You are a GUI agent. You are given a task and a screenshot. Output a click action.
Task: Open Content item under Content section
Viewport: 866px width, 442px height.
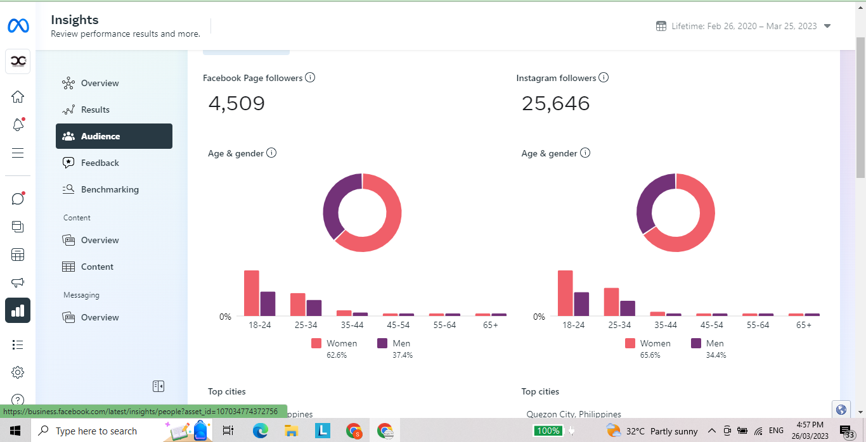pos(114,267)
